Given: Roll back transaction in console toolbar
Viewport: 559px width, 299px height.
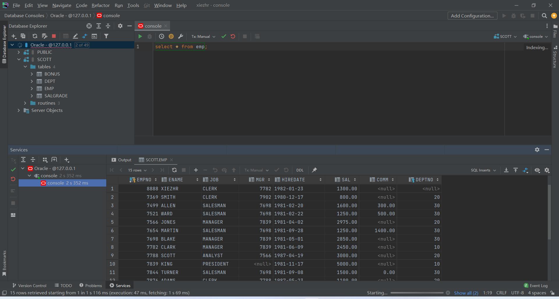Looking at the screenshot, I should 233,36.
